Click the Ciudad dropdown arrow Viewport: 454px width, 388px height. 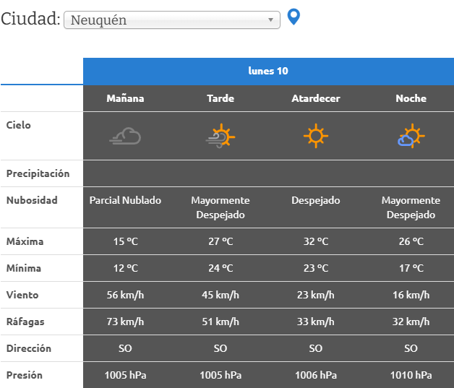point(270,20)
